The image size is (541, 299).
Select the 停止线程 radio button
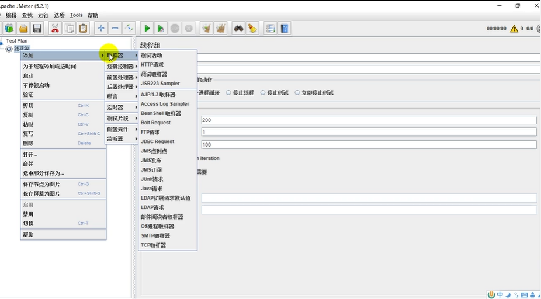pyautogui.click(x=228, y=92)
